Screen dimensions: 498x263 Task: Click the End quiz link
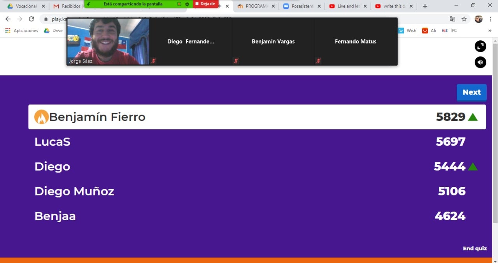coord(474,249)
